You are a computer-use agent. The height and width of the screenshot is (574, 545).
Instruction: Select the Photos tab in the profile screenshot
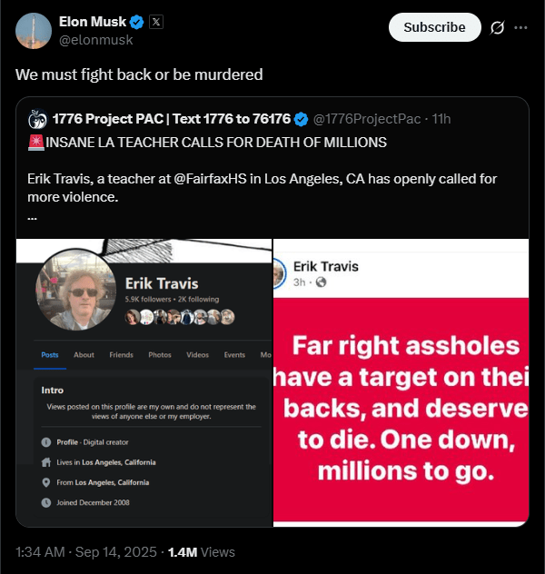pos(160,355)
